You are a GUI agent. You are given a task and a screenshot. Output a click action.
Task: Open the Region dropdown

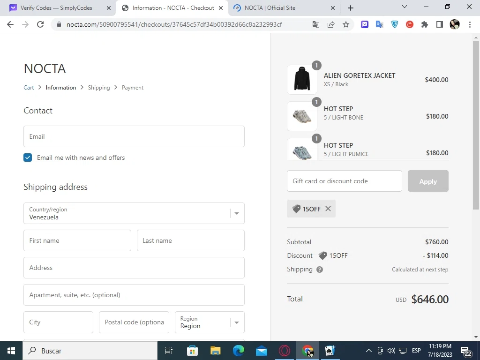pyautogui.click(x=210, y=322)
